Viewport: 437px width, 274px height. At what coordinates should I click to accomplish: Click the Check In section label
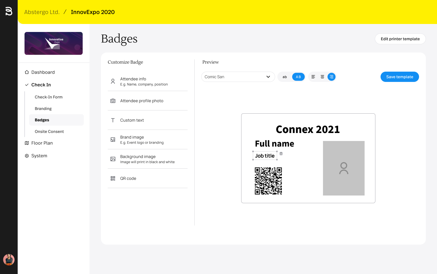[x=41, y=85]
